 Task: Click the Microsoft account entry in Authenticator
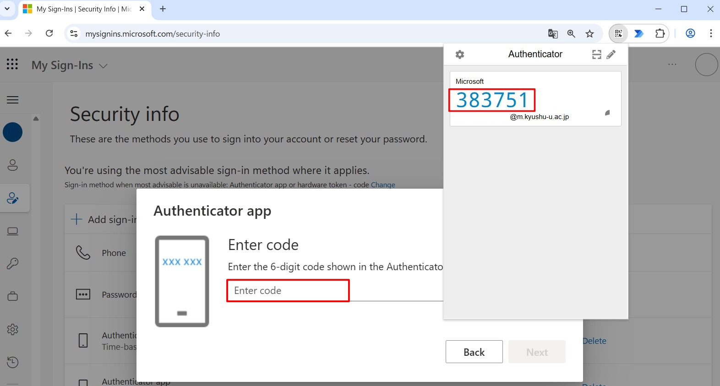(535, 98)
